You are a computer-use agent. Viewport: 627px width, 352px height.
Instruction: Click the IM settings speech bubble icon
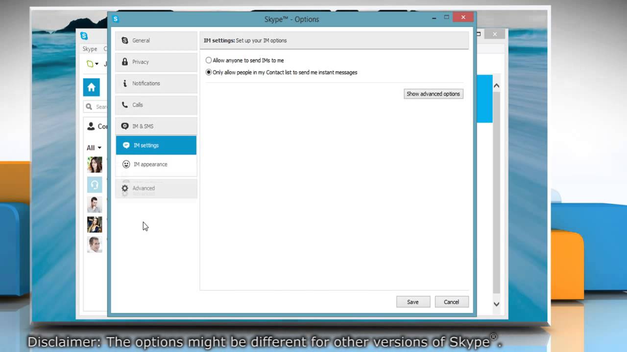tap(126, 145)
